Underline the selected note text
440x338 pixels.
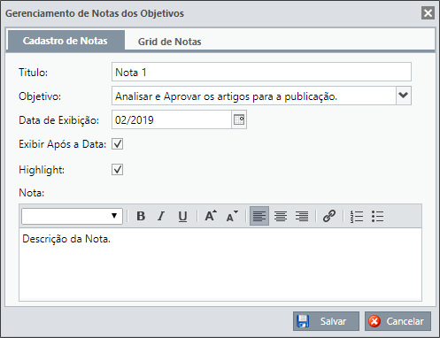[182, 216]
